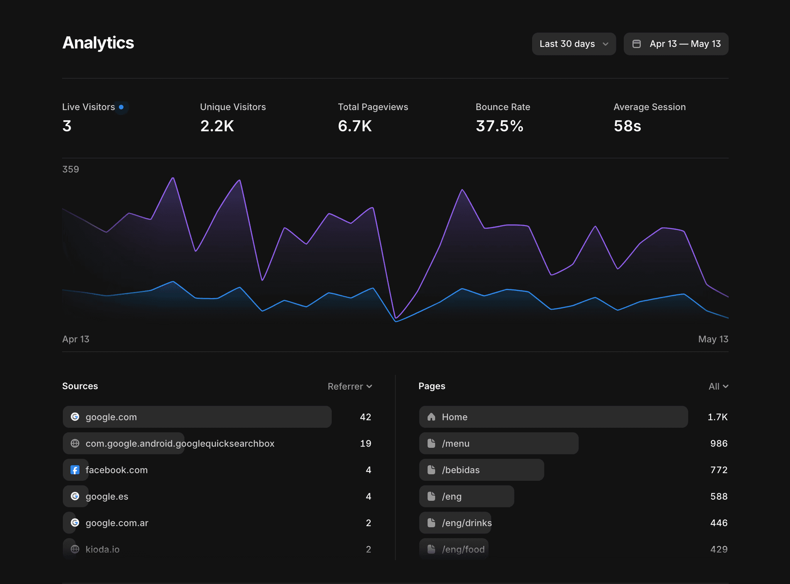Image resolution: width=790 pixels, height=584 pixels.
Task: Click the Facebook icon beside facebook.com
Action: (x=75, y=470)
